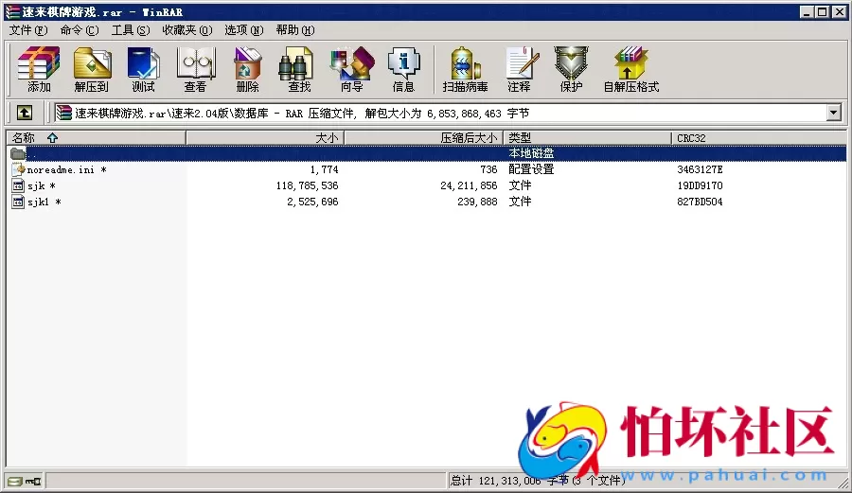Go up one folder level arrow button
This screenshot has height=493, width=852.
point(25,113)
